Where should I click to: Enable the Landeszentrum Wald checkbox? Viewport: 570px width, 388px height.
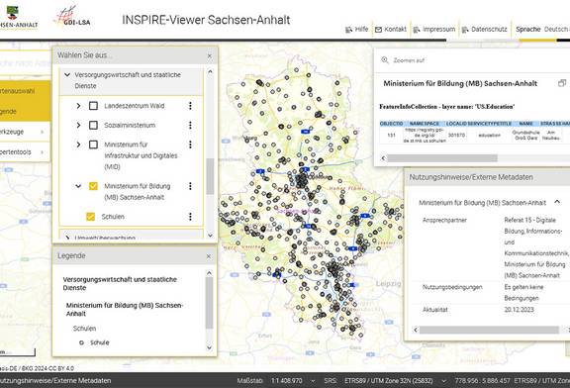pos(93,106)
